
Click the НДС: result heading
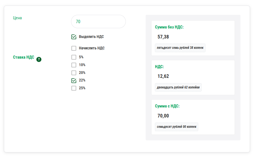point(159,67)
